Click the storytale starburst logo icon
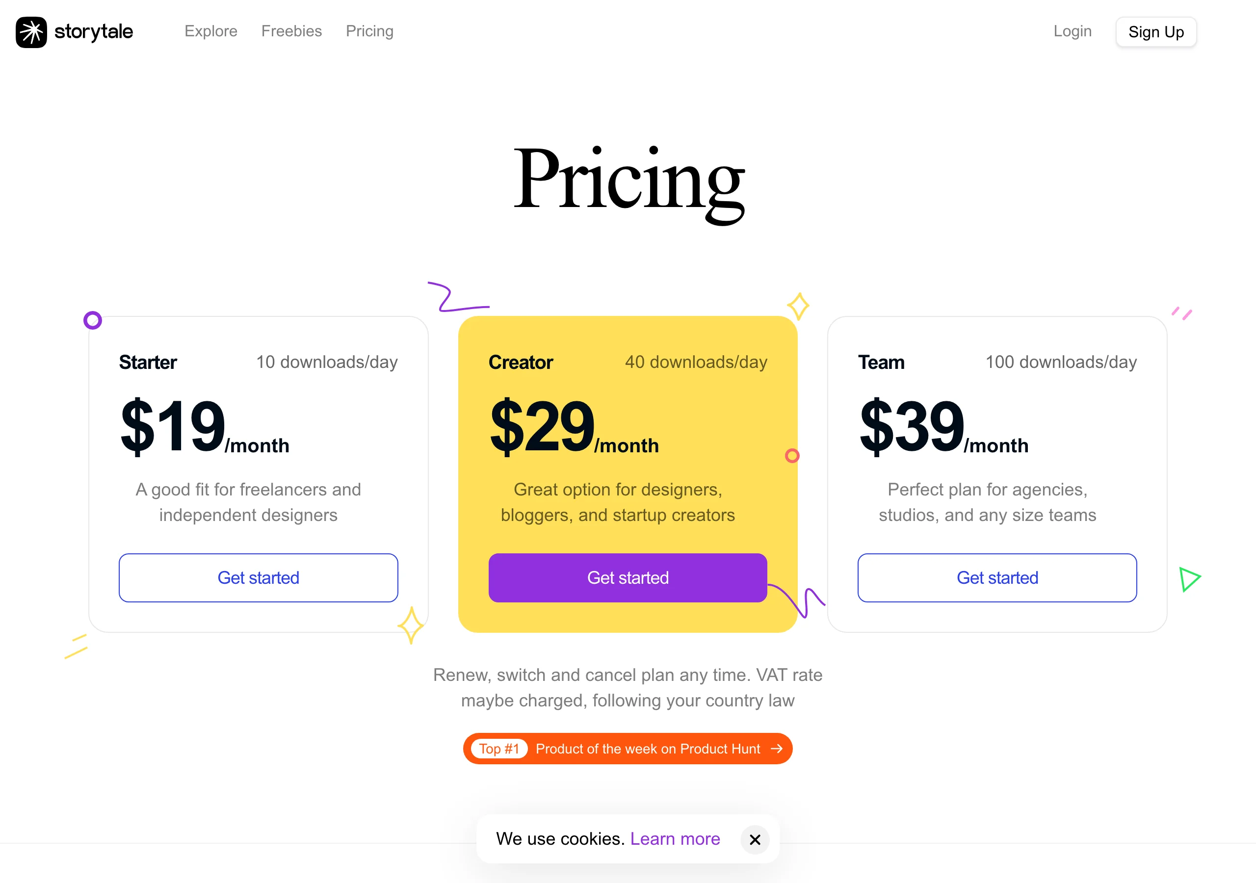 [x=31, y=32]
